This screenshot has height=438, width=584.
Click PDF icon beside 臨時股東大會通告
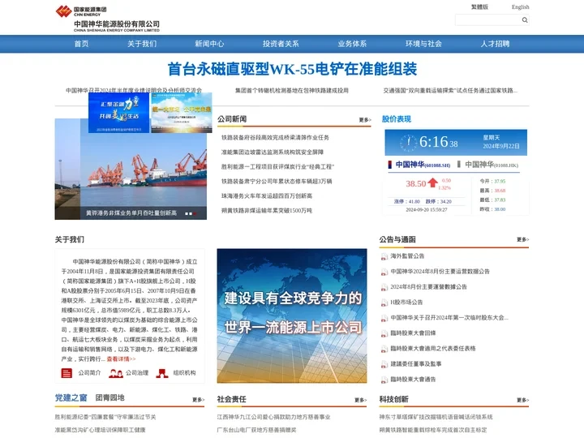click(384, 380)
